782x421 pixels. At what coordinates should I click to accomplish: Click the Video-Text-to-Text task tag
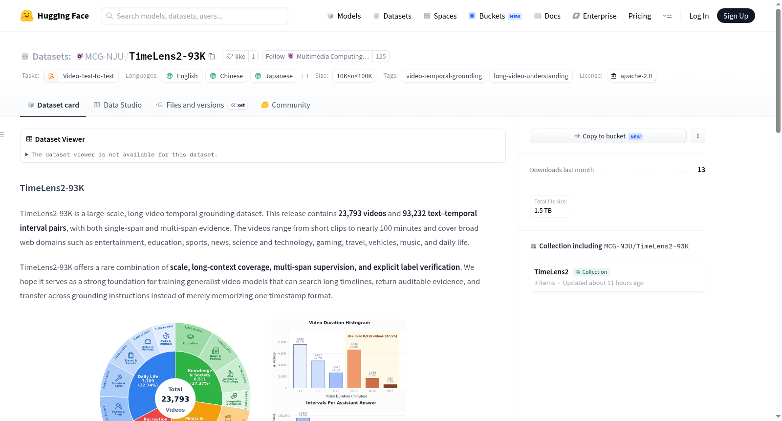point(81,76)
